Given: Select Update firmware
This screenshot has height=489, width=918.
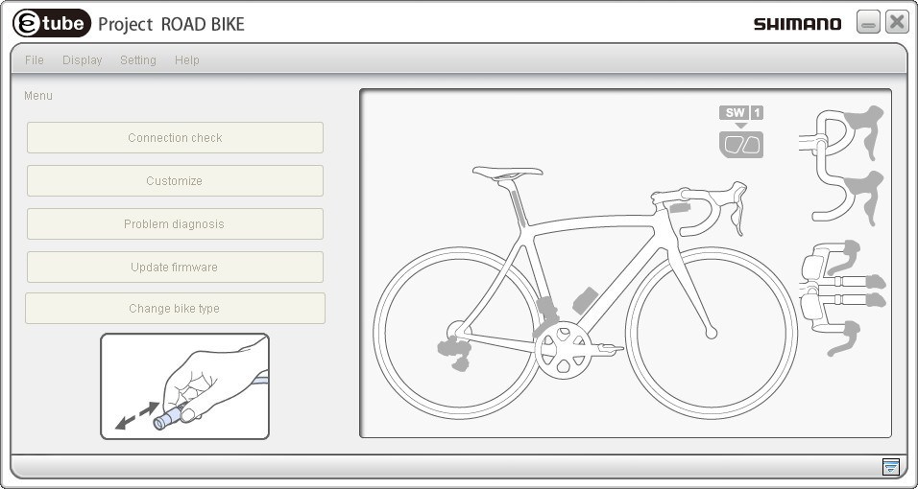Looking at the screenshot, I should pyautogui.click(x=175, y=268).
